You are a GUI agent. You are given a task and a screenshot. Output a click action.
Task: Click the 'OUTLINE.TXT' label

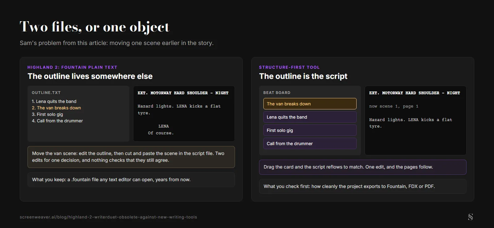coord(46,93)
